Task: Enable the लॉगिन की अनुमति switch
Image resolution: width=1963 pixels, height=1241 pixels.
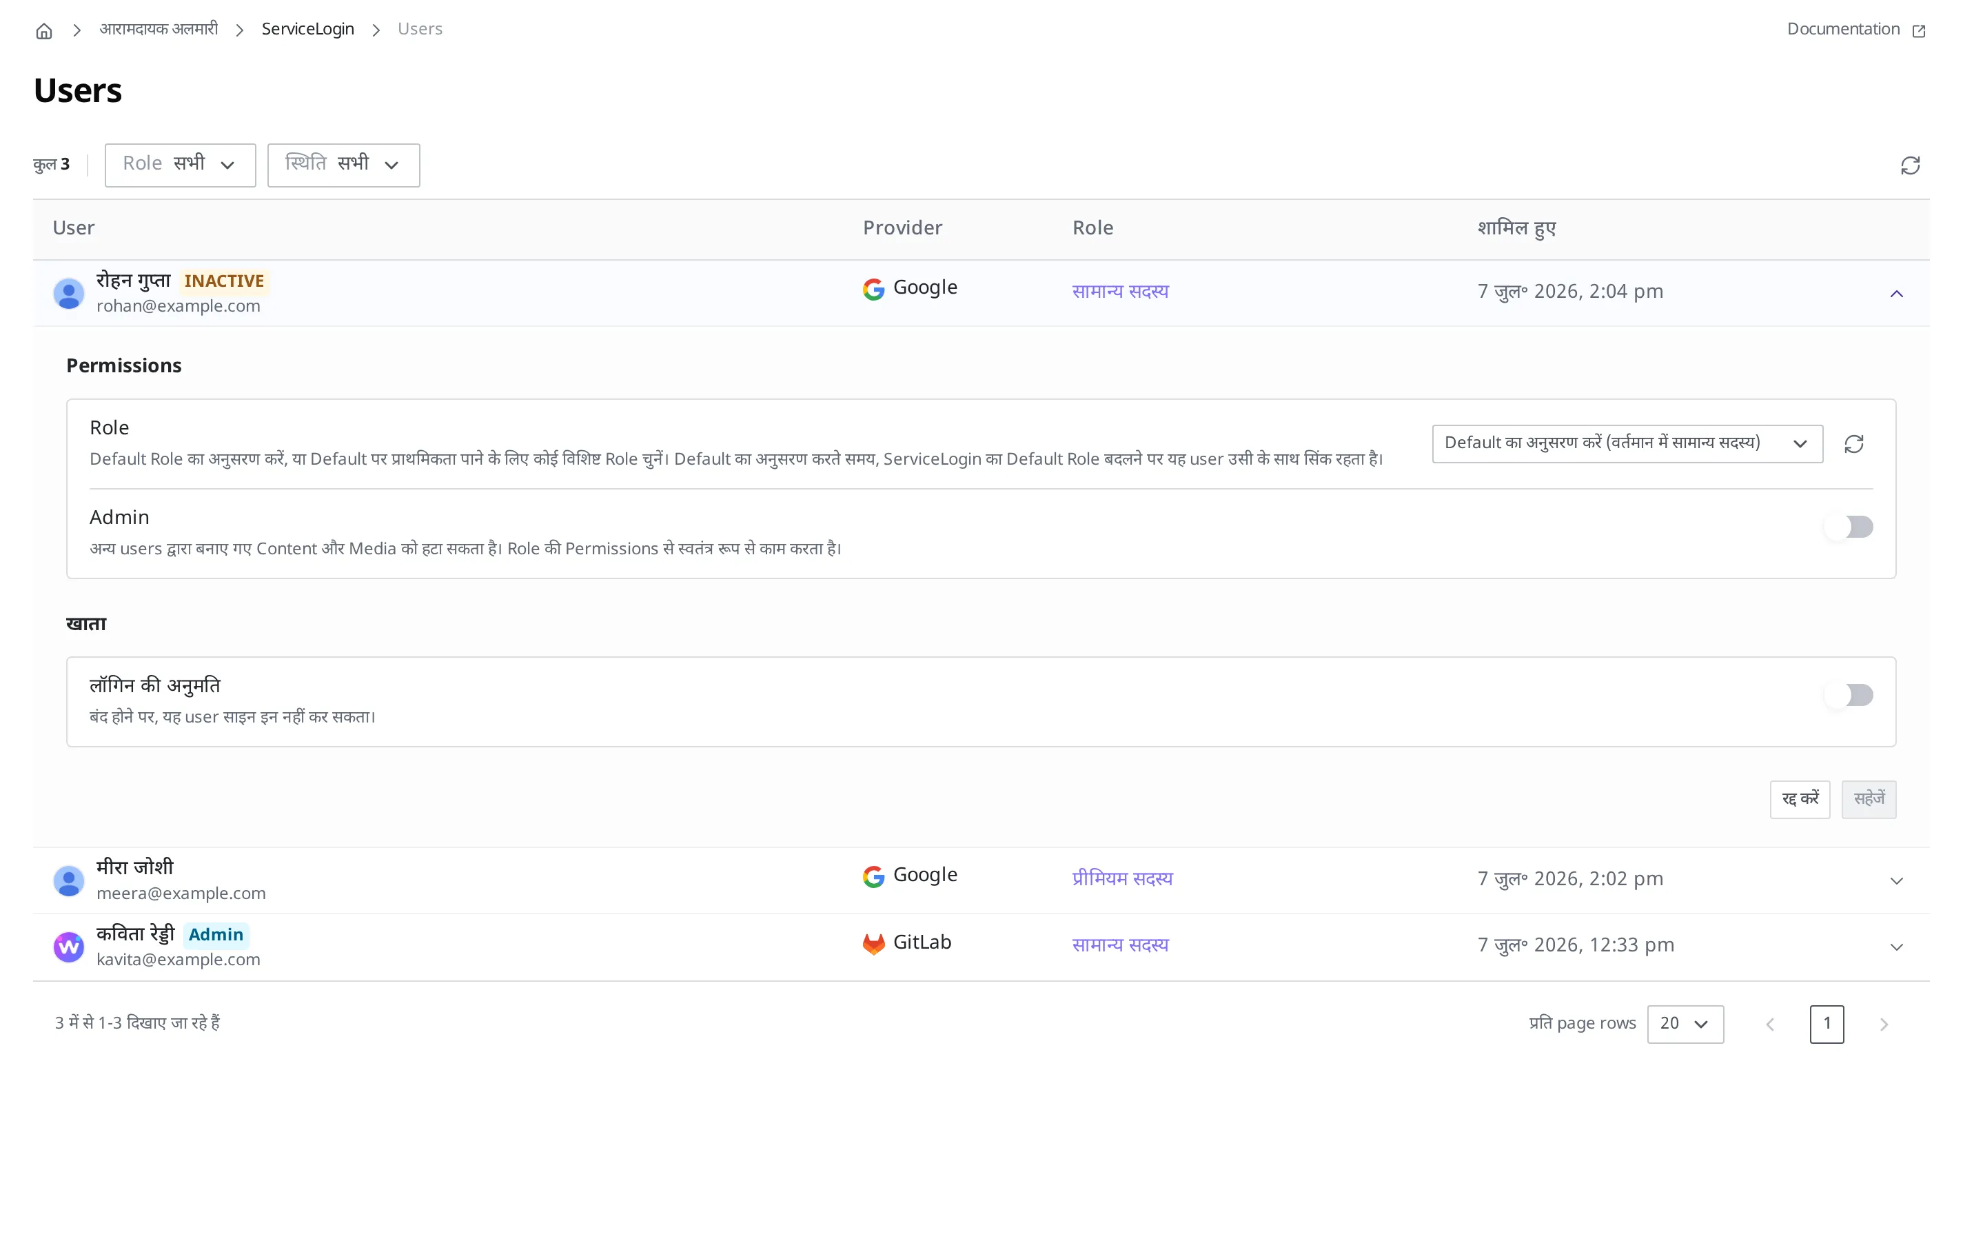Action: (x=1849, y=695)
